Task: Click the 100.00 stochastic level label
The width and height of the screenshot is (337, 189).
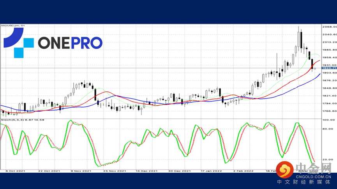Action: [328, 120]
